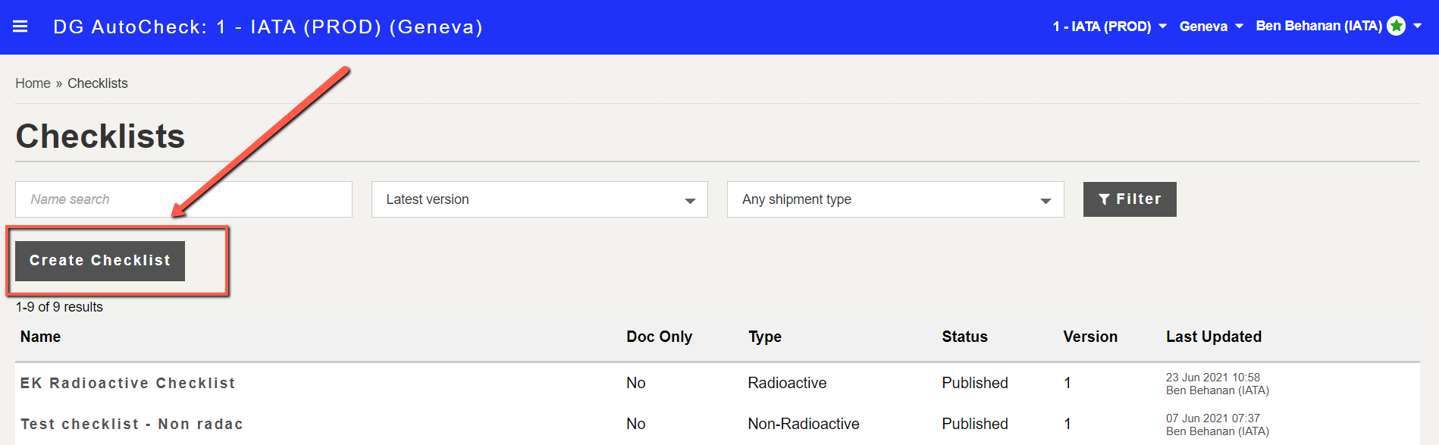The height and width of the screenshot is (445, 1439).
Task: Click the Status column header
Action: (964, 337)
